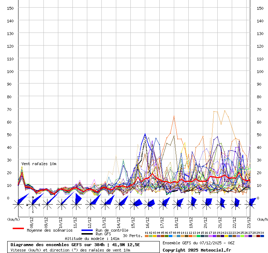Screen dimensions: 268x253
Task: Click the first wind direction rose at far left
Action: [18, 204]
